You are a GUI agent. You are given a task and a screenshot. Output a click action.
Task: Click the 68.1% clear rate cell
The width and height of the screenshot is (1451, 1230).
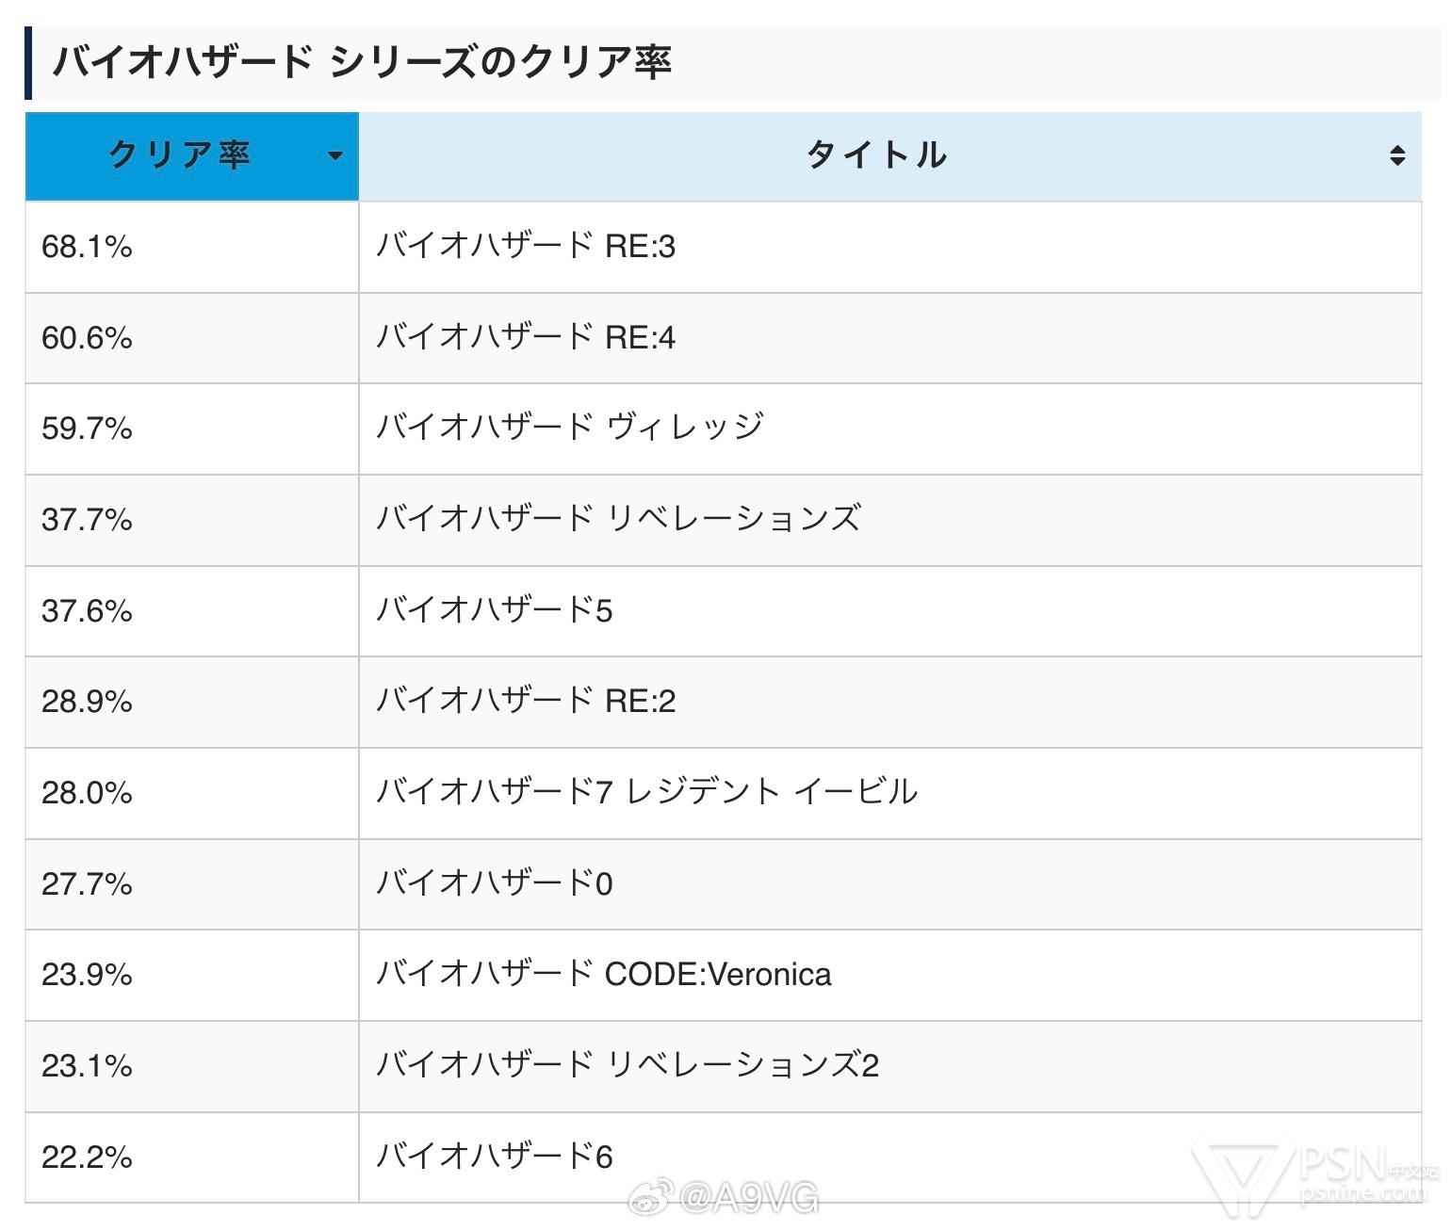pos(192,247)
